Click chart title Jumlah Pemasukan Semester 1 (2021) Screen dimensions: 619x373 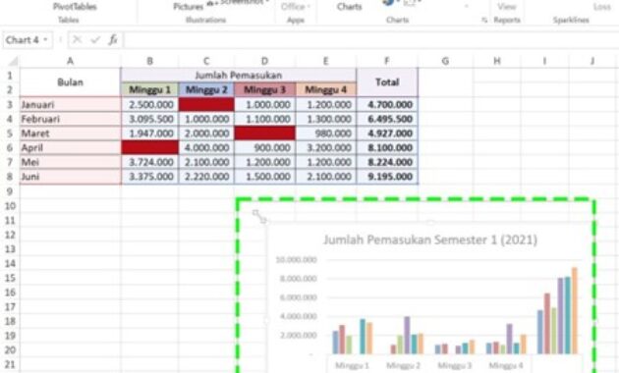(430, 240)
